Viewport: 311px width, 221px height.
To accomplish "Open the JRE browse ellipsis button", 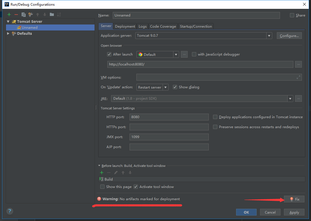I will click(298, 99).
